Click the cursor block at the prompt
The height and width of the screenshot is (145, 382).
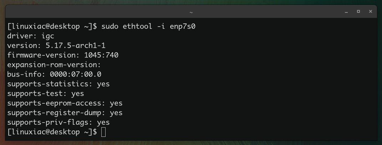(103, 132)
